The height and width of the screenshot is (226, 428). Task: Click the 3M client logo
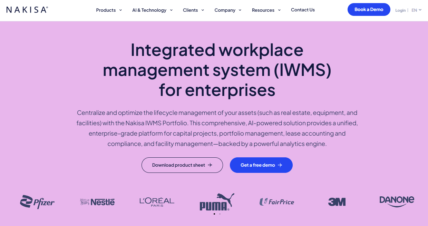click(337, 202)
